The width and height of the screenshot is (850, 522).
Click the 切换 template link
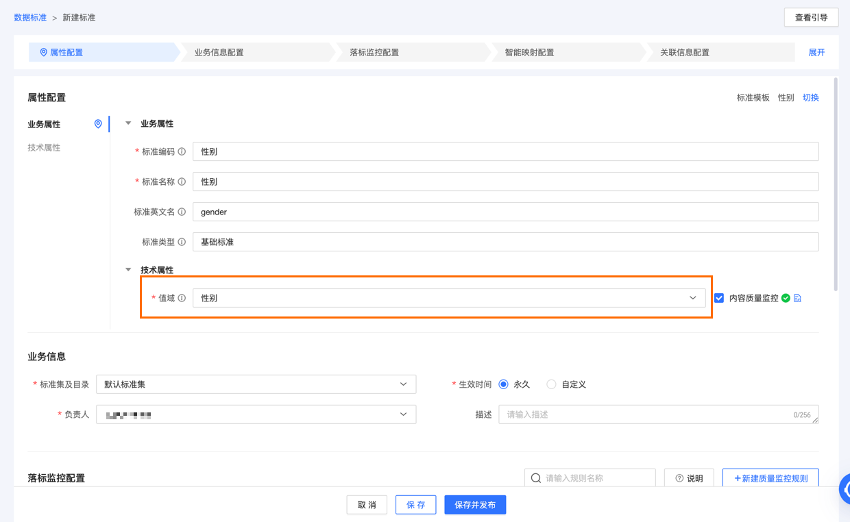811,98
